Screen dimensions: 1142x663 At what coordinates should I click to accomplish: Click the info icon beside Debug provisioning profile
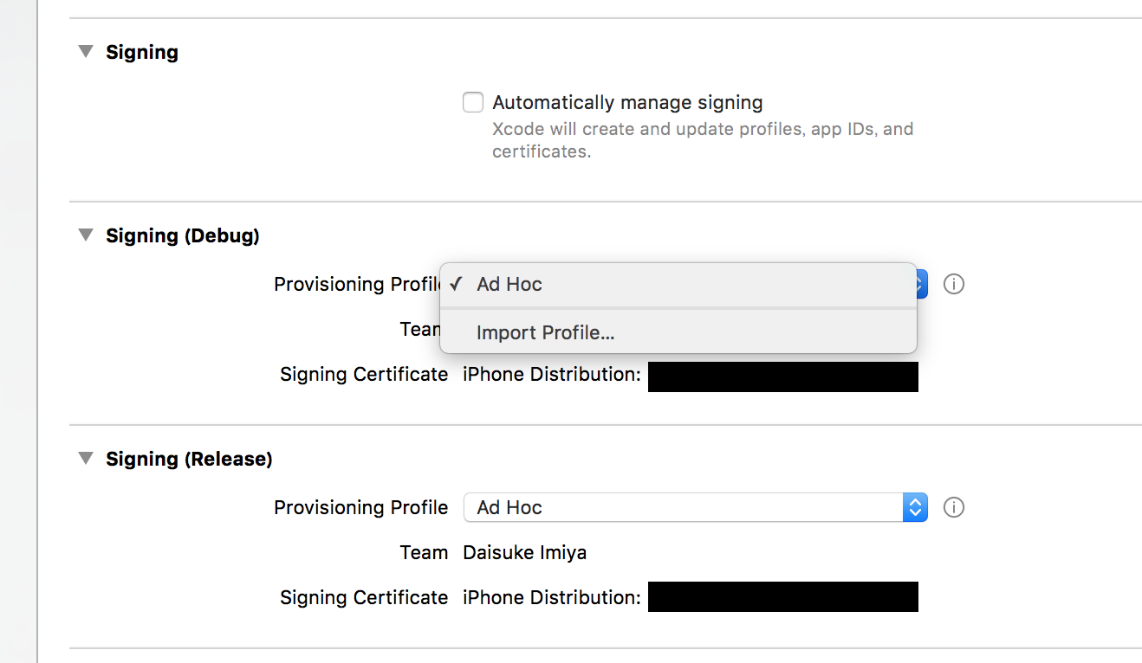pyautogui.click(x=953, y=284)
